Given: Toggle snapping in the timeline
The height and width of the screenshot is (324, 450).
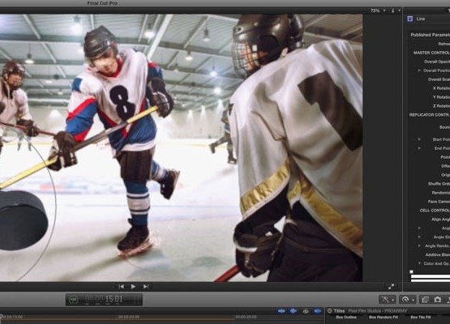Looking at the screenshot, I should 317,311.
